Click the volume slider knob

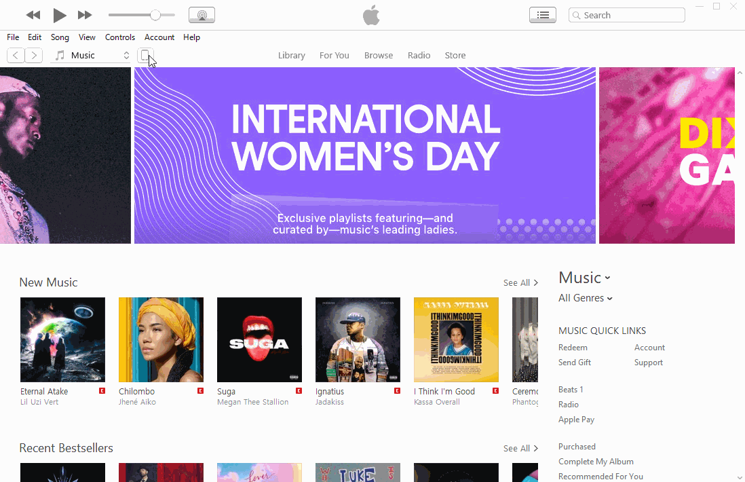coord(155,15)
